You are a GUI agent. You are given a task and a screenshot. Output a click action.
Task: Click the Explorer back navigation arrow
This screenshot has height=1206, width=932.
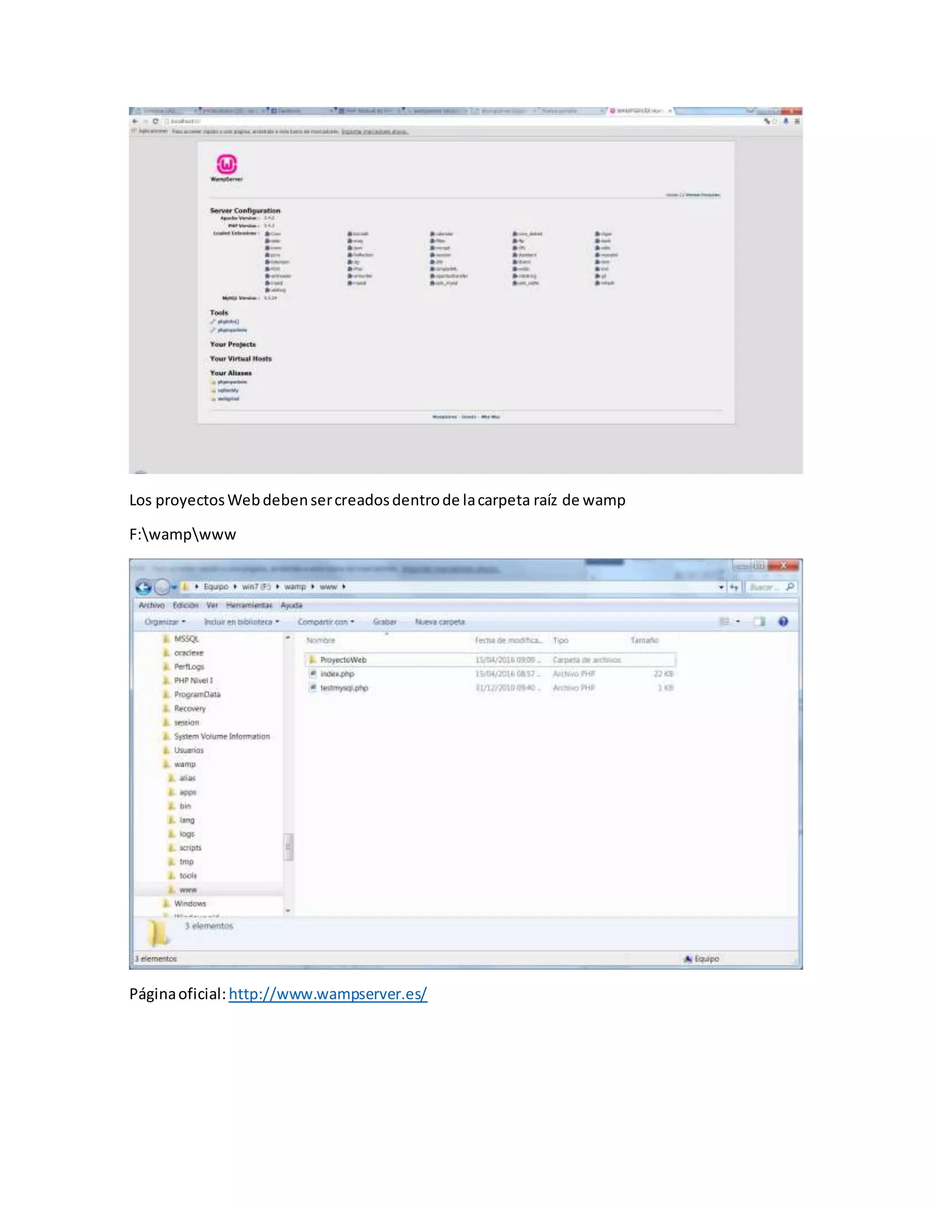(143, 587)
